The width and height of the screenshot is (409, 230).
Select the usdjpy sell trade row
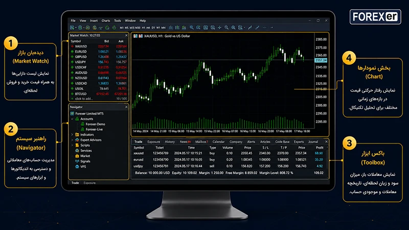coord(230,166)
